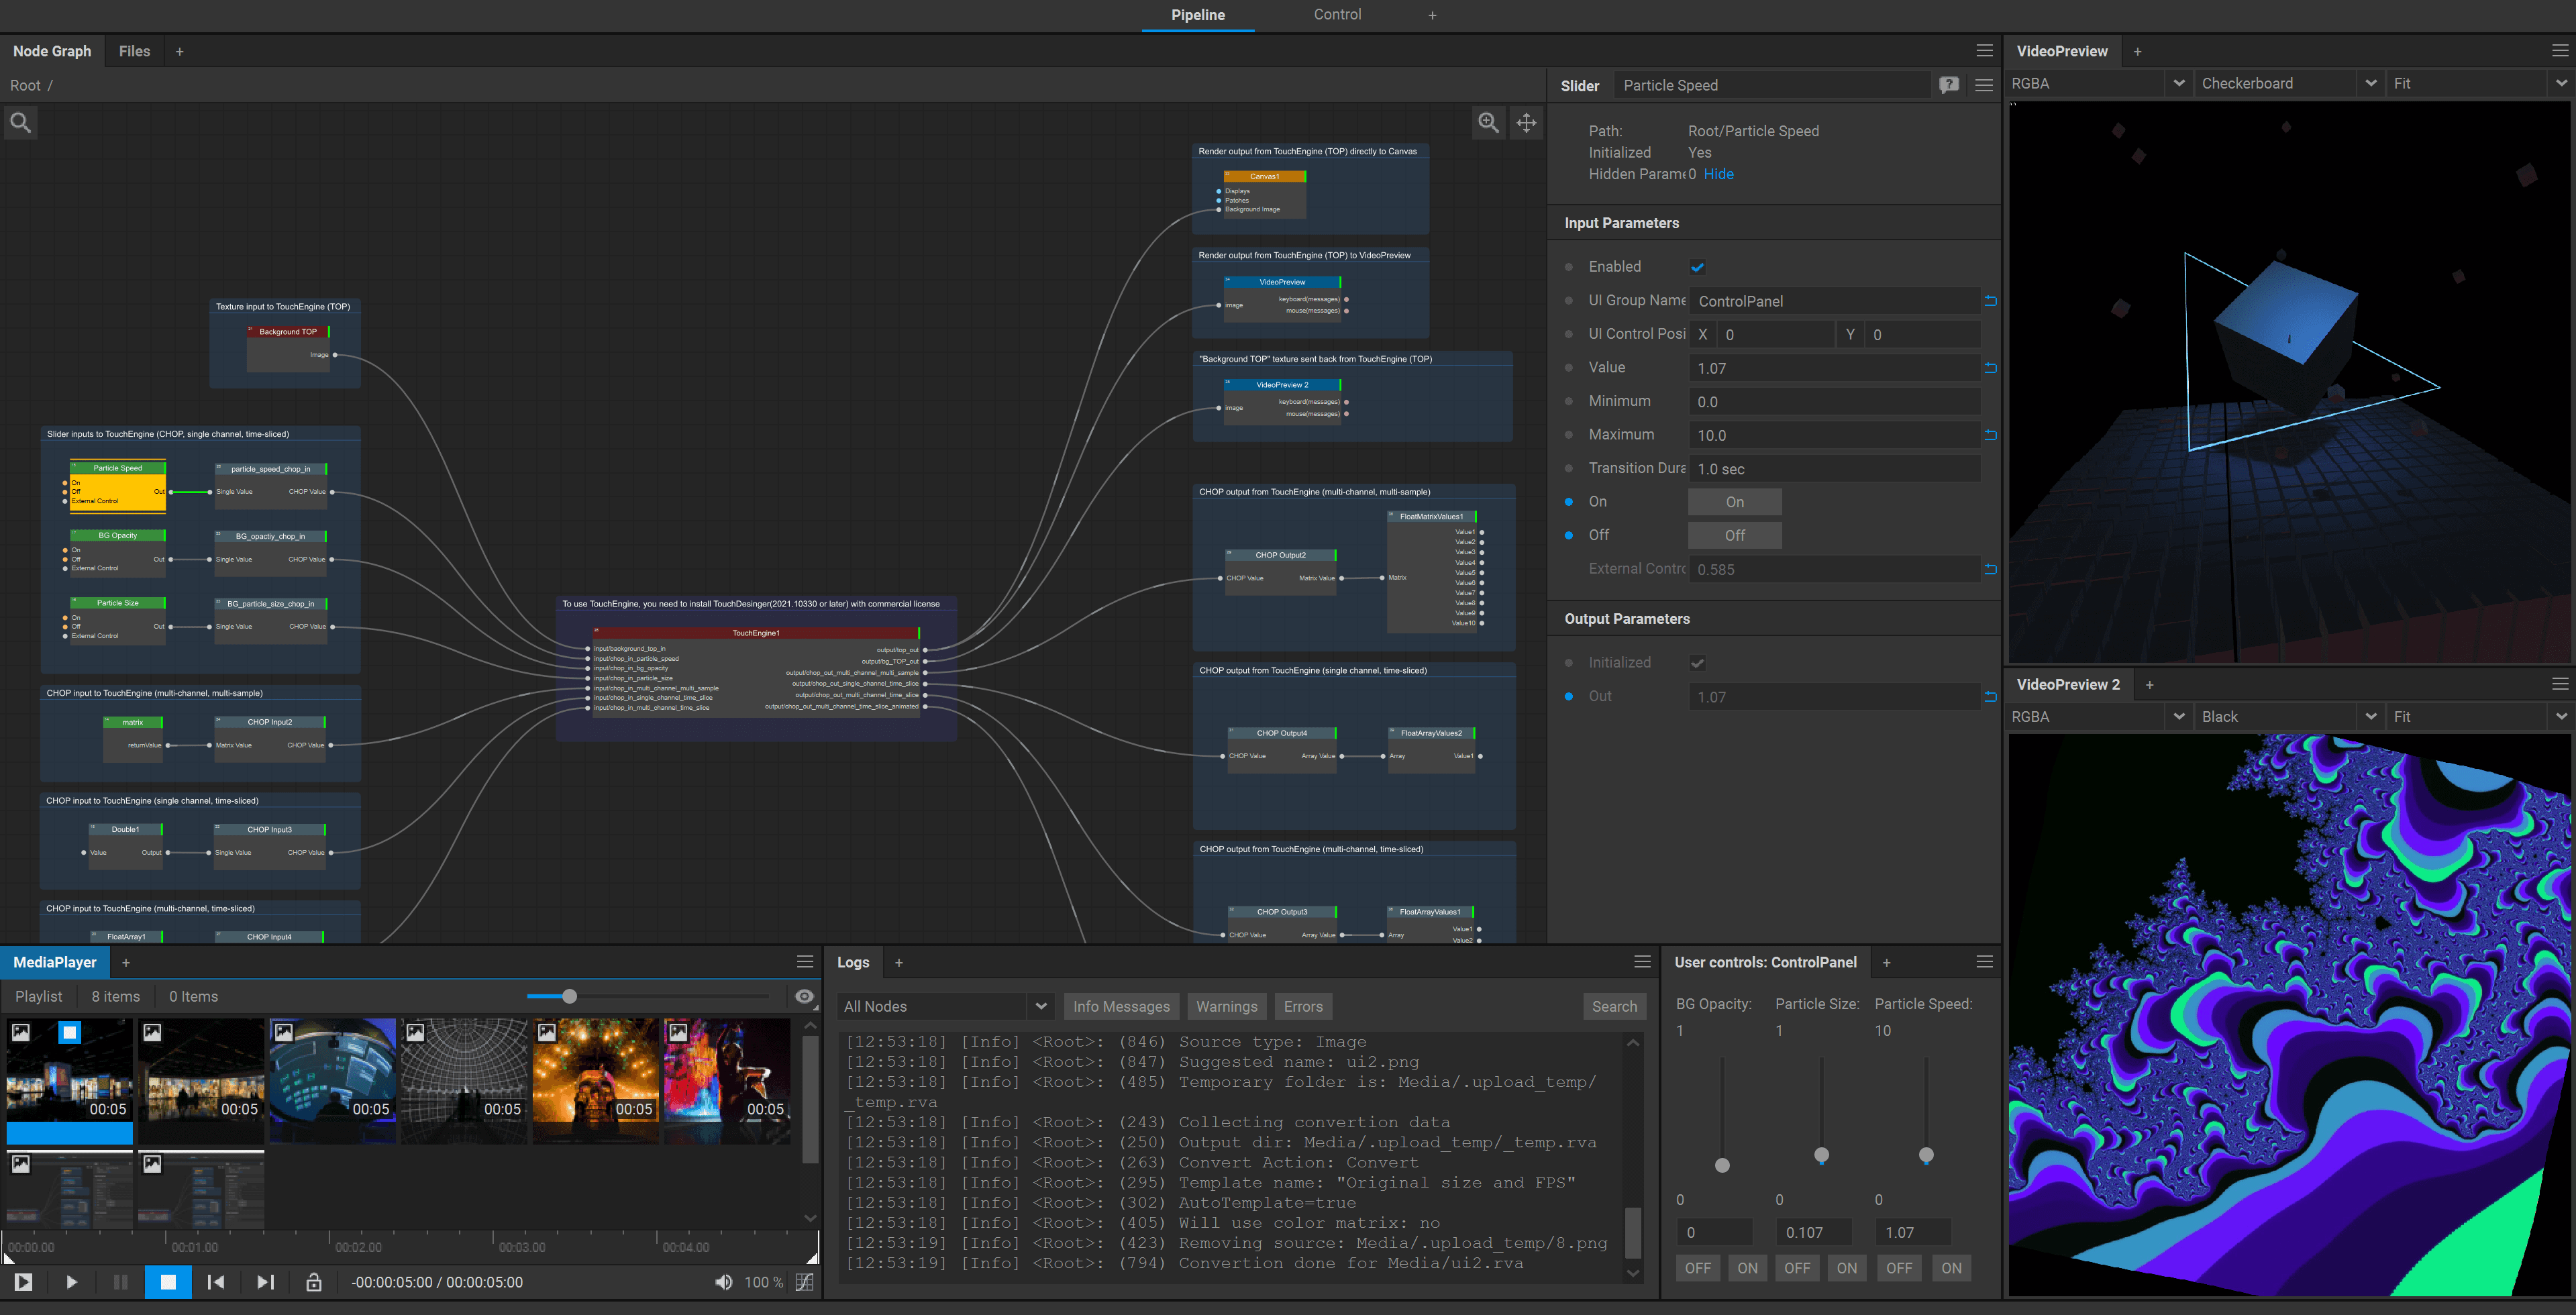Viewport: 2576px width, 1315px height.
Task: Click the On button in Input Parameters
Action: coord(1735,502)
